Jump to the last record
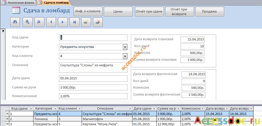This screenshot has height=126, width=262. (74, 22)
